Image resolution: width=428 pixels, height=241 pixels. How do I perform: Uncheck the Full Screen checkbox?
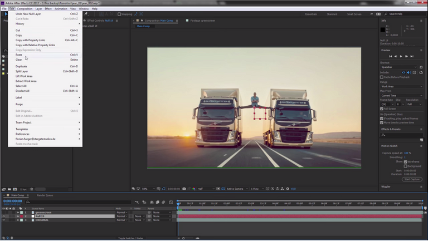click(x=382, y=109)
